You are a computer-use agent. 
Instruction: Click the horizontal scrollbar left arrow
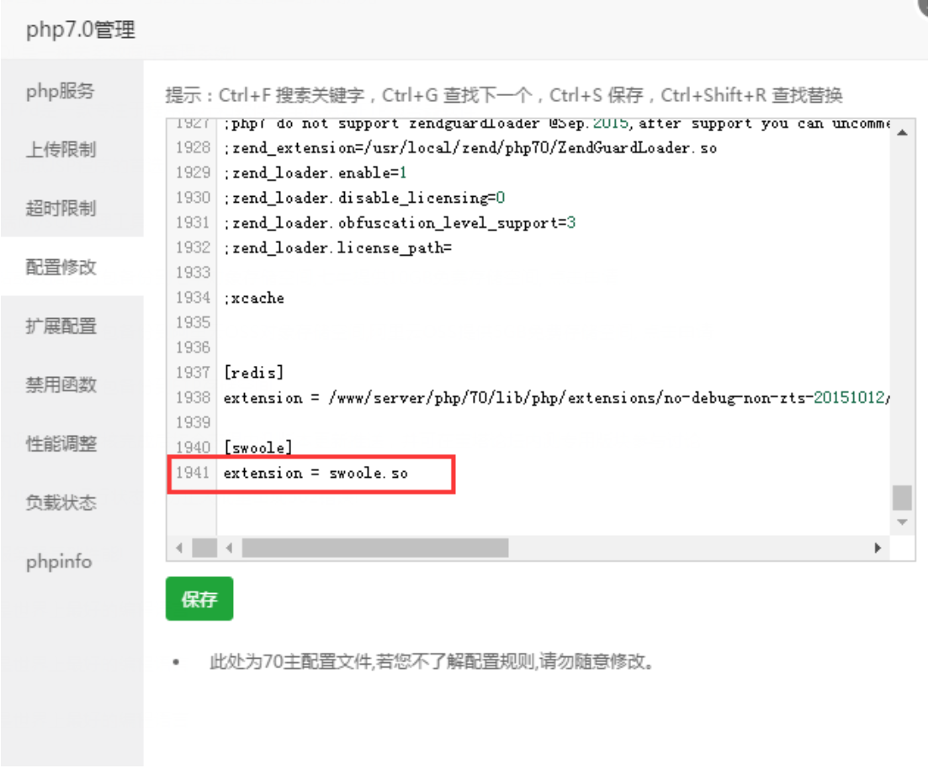230,548
